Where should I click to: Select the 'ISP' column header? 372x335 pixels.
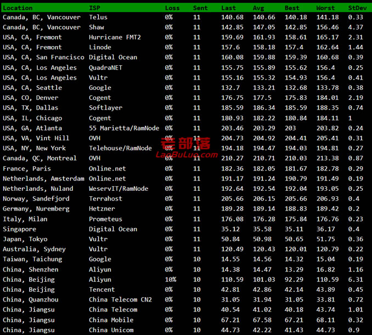[x=94, y=8]
